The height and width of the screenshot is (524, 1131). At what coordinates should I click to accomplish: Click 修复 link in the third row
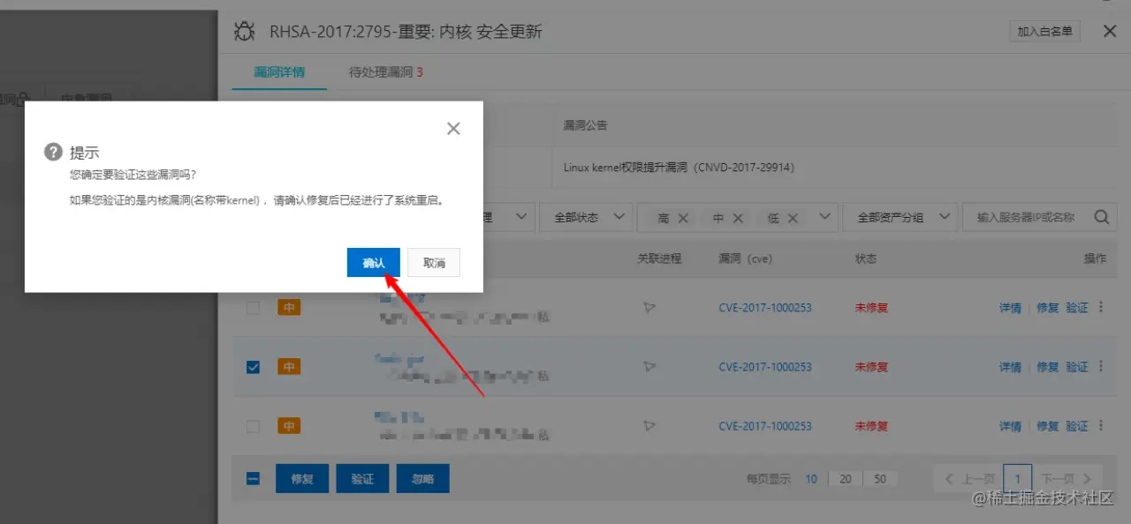click(1047, 426)
